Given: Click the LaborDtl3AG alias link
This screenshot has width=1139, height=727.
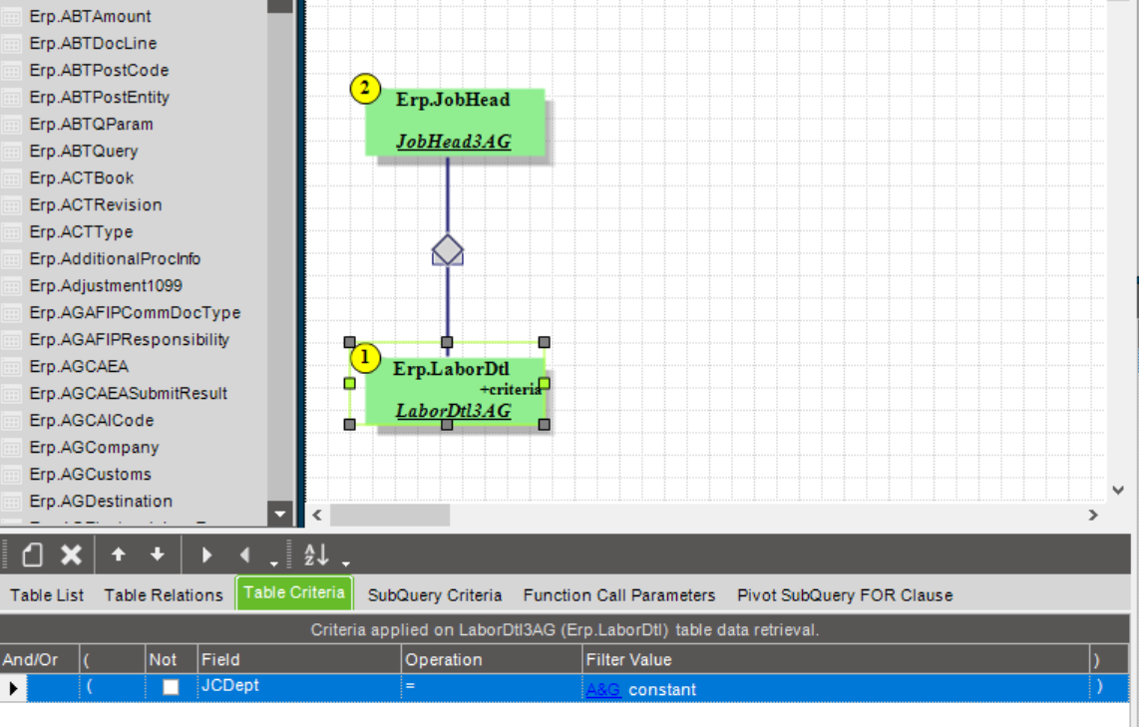Looking at the screenshot, I should (x=453, y=411).
